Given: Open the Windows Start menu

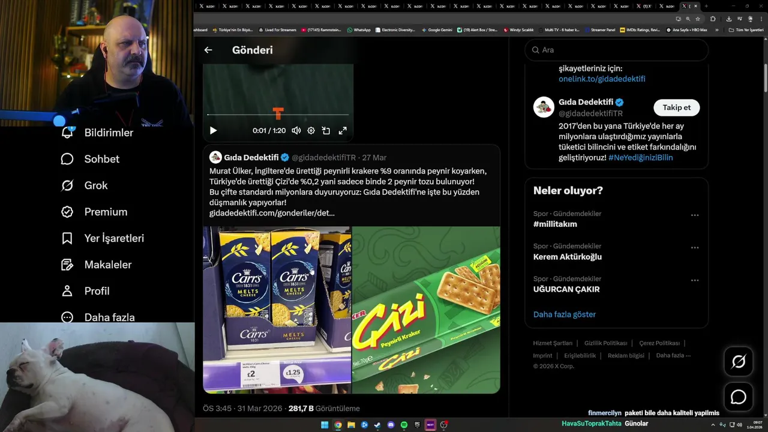Looking at the screenshot, I should point(325,425).
